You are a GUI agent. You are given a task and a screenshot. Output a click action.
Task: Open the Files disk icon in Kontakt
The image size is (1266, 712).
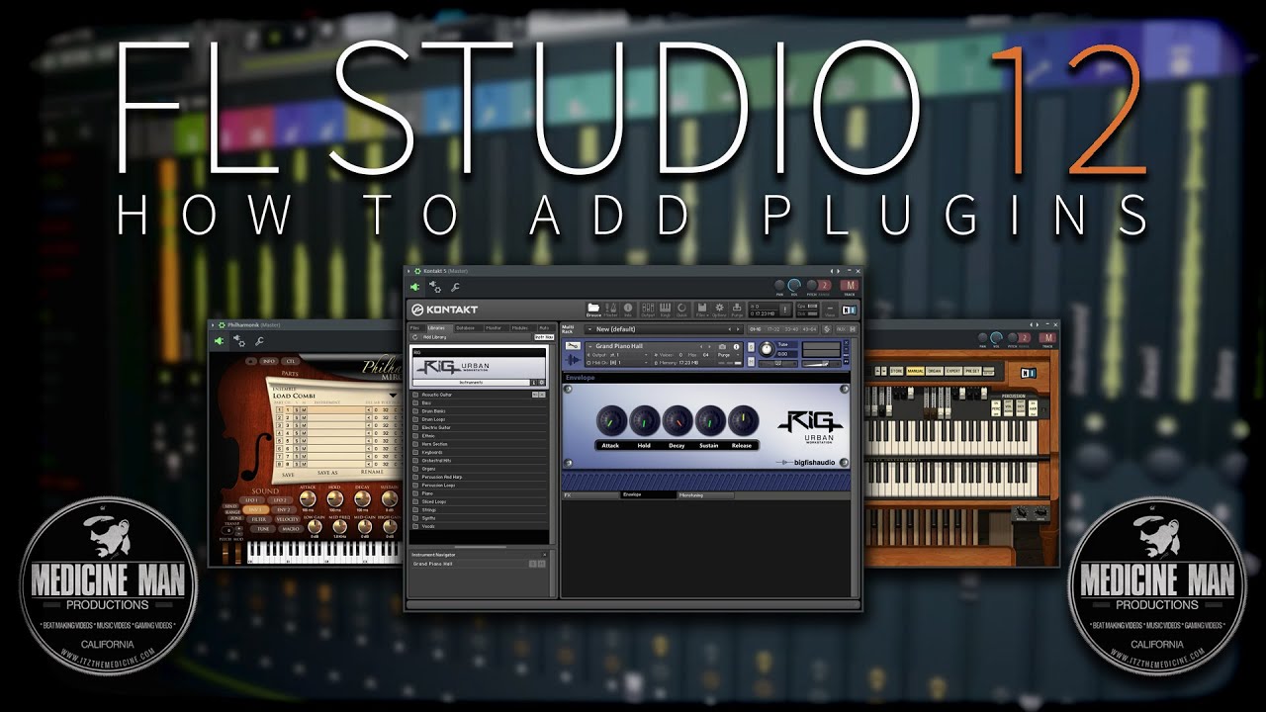(702, 308)
